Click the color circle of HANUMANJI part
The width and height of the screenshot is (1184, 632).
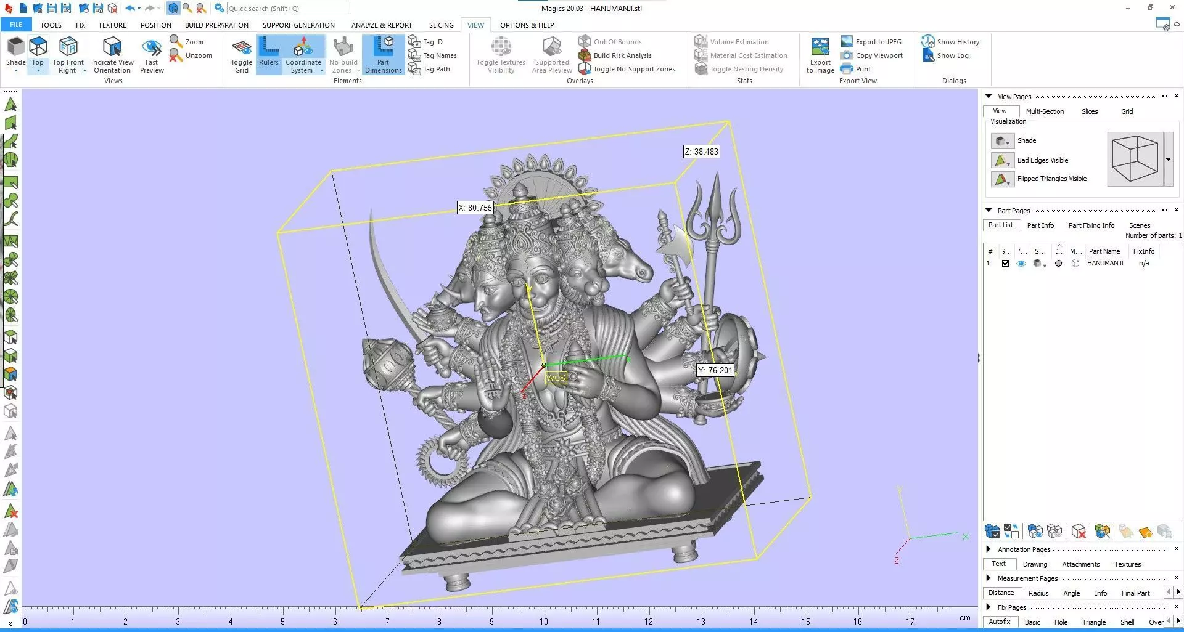click(x=1058, y=264)
